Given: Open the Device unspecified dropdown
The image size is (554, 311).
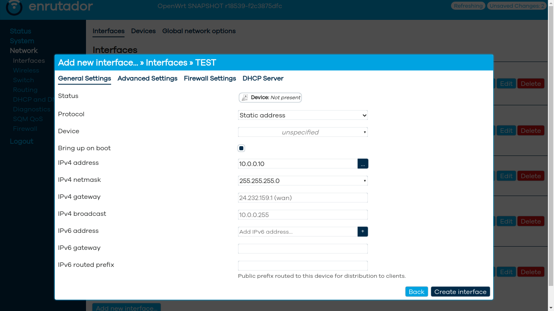Looking at the screenshot, I should click(303, 132).
